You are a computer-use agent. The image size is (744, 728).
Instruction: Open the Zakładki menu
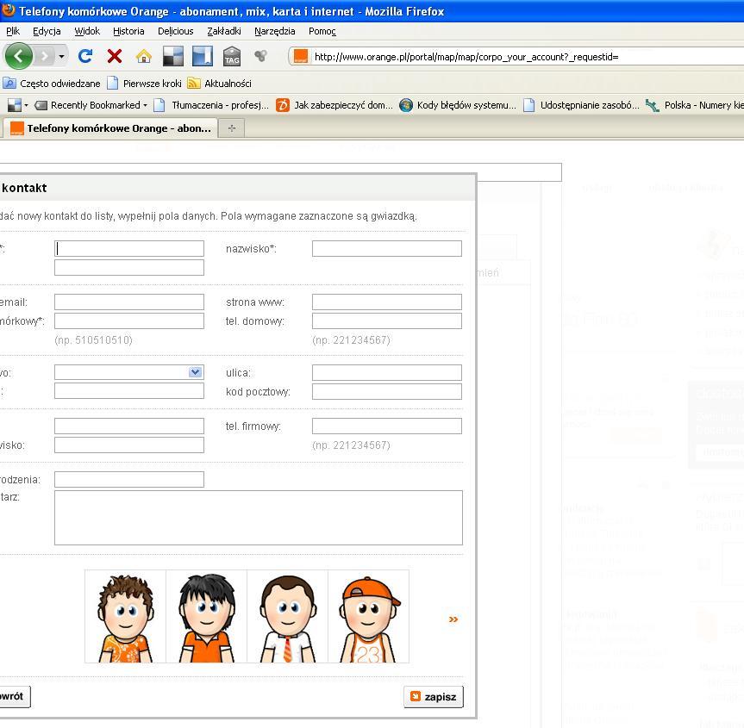[x=223, y=31]
